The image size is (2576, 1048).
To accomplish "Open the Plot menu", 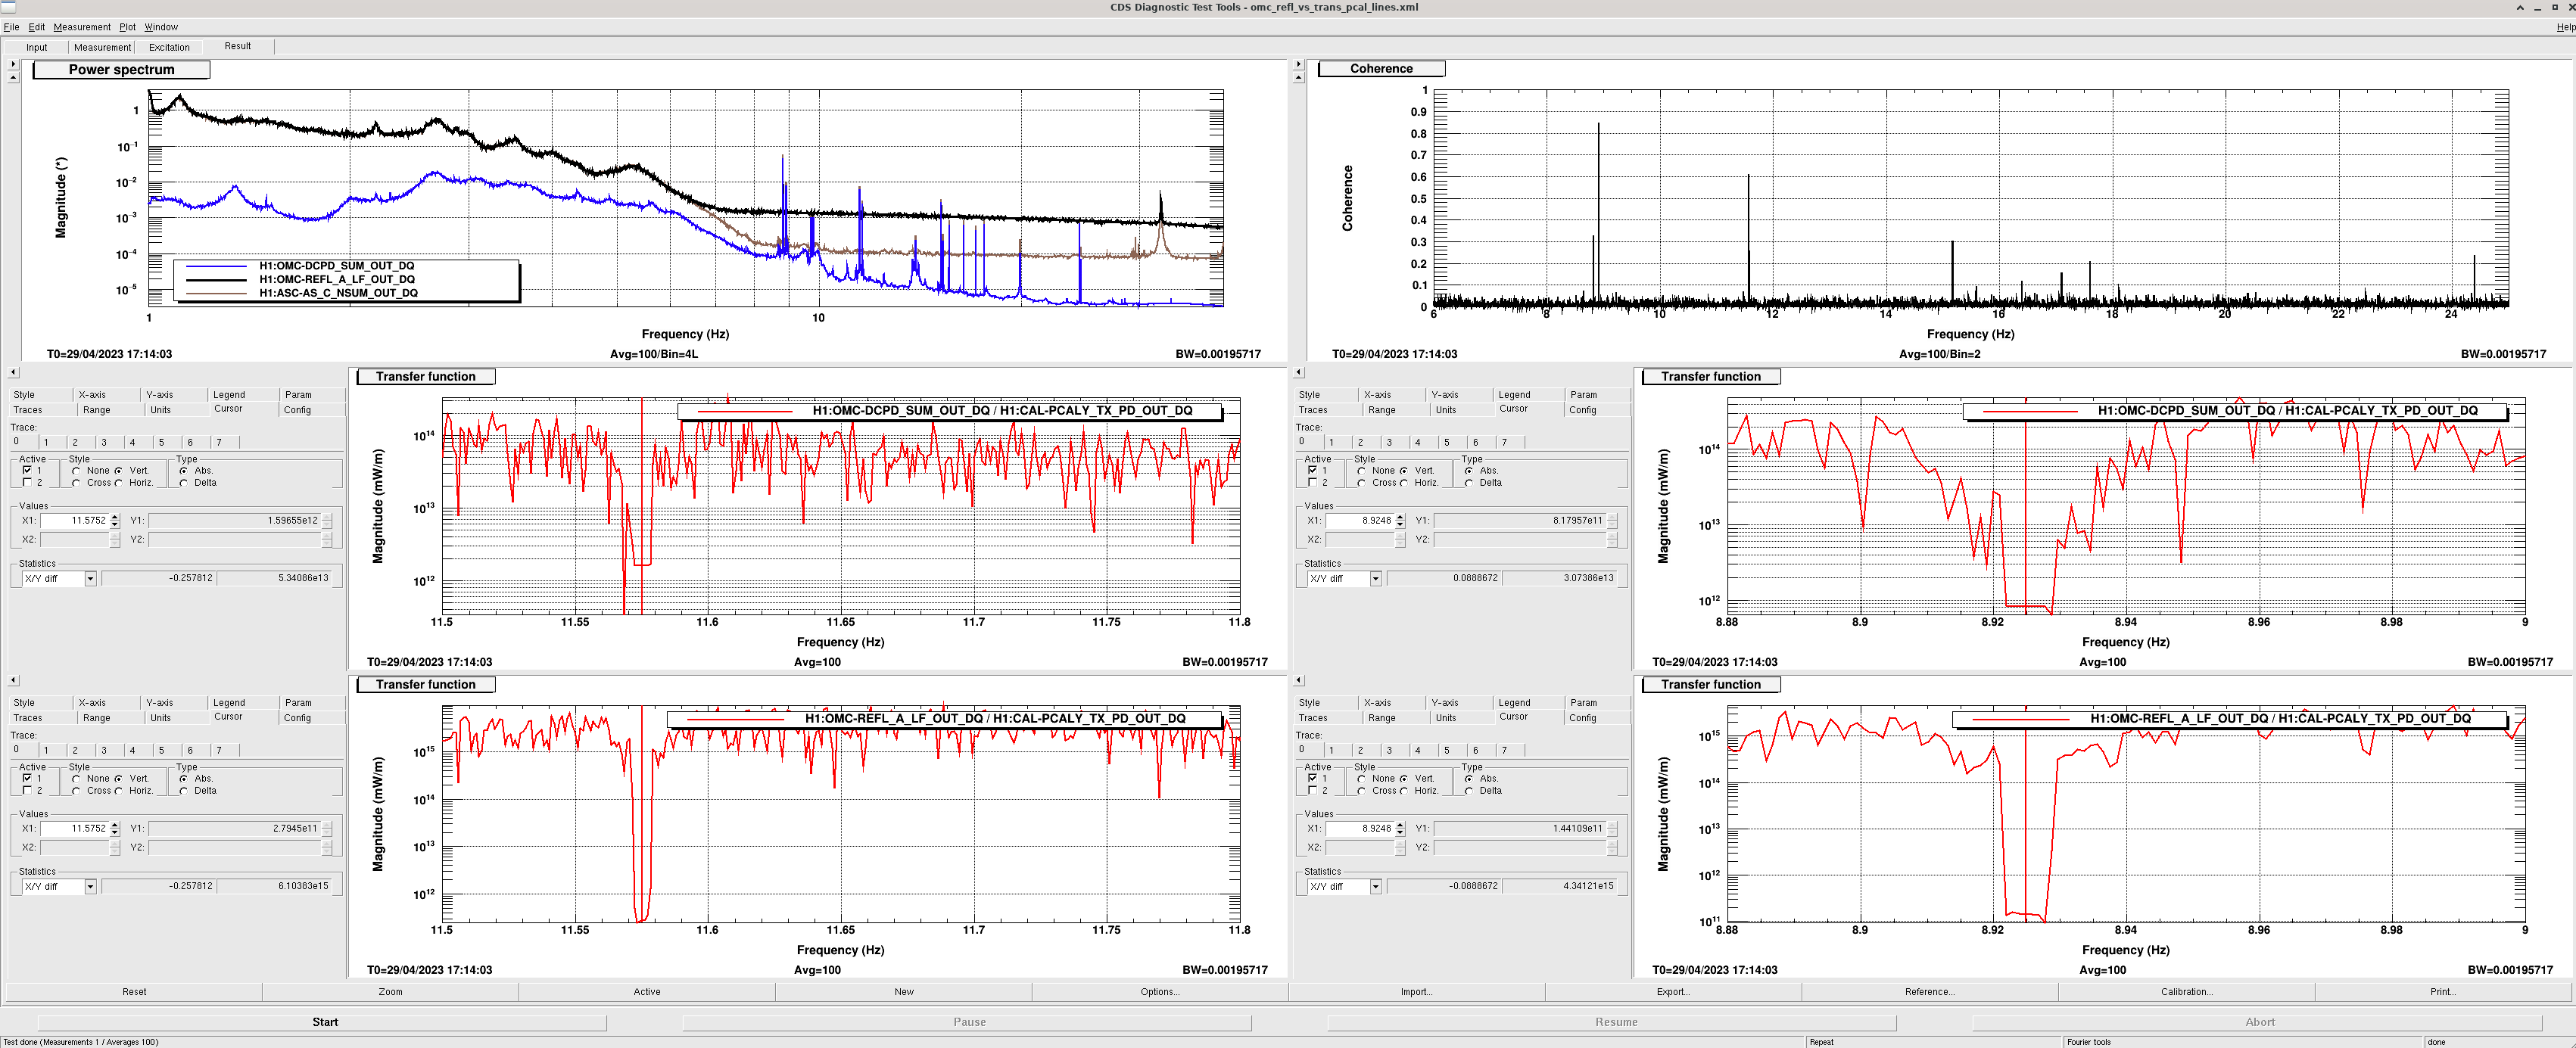I will tap(127, 27).
